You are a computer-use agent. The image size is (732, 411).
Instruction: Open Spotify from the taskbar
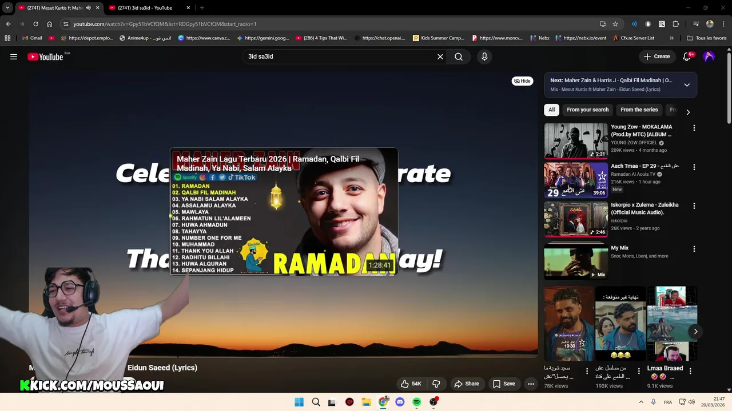tap(416, 402)
